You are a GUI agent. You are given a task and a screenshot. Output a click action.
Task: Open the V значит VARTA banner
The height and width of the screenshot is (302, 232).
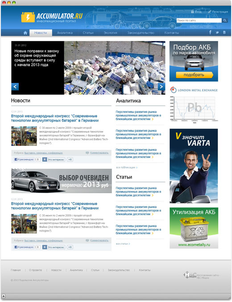[x=194, y=166]
